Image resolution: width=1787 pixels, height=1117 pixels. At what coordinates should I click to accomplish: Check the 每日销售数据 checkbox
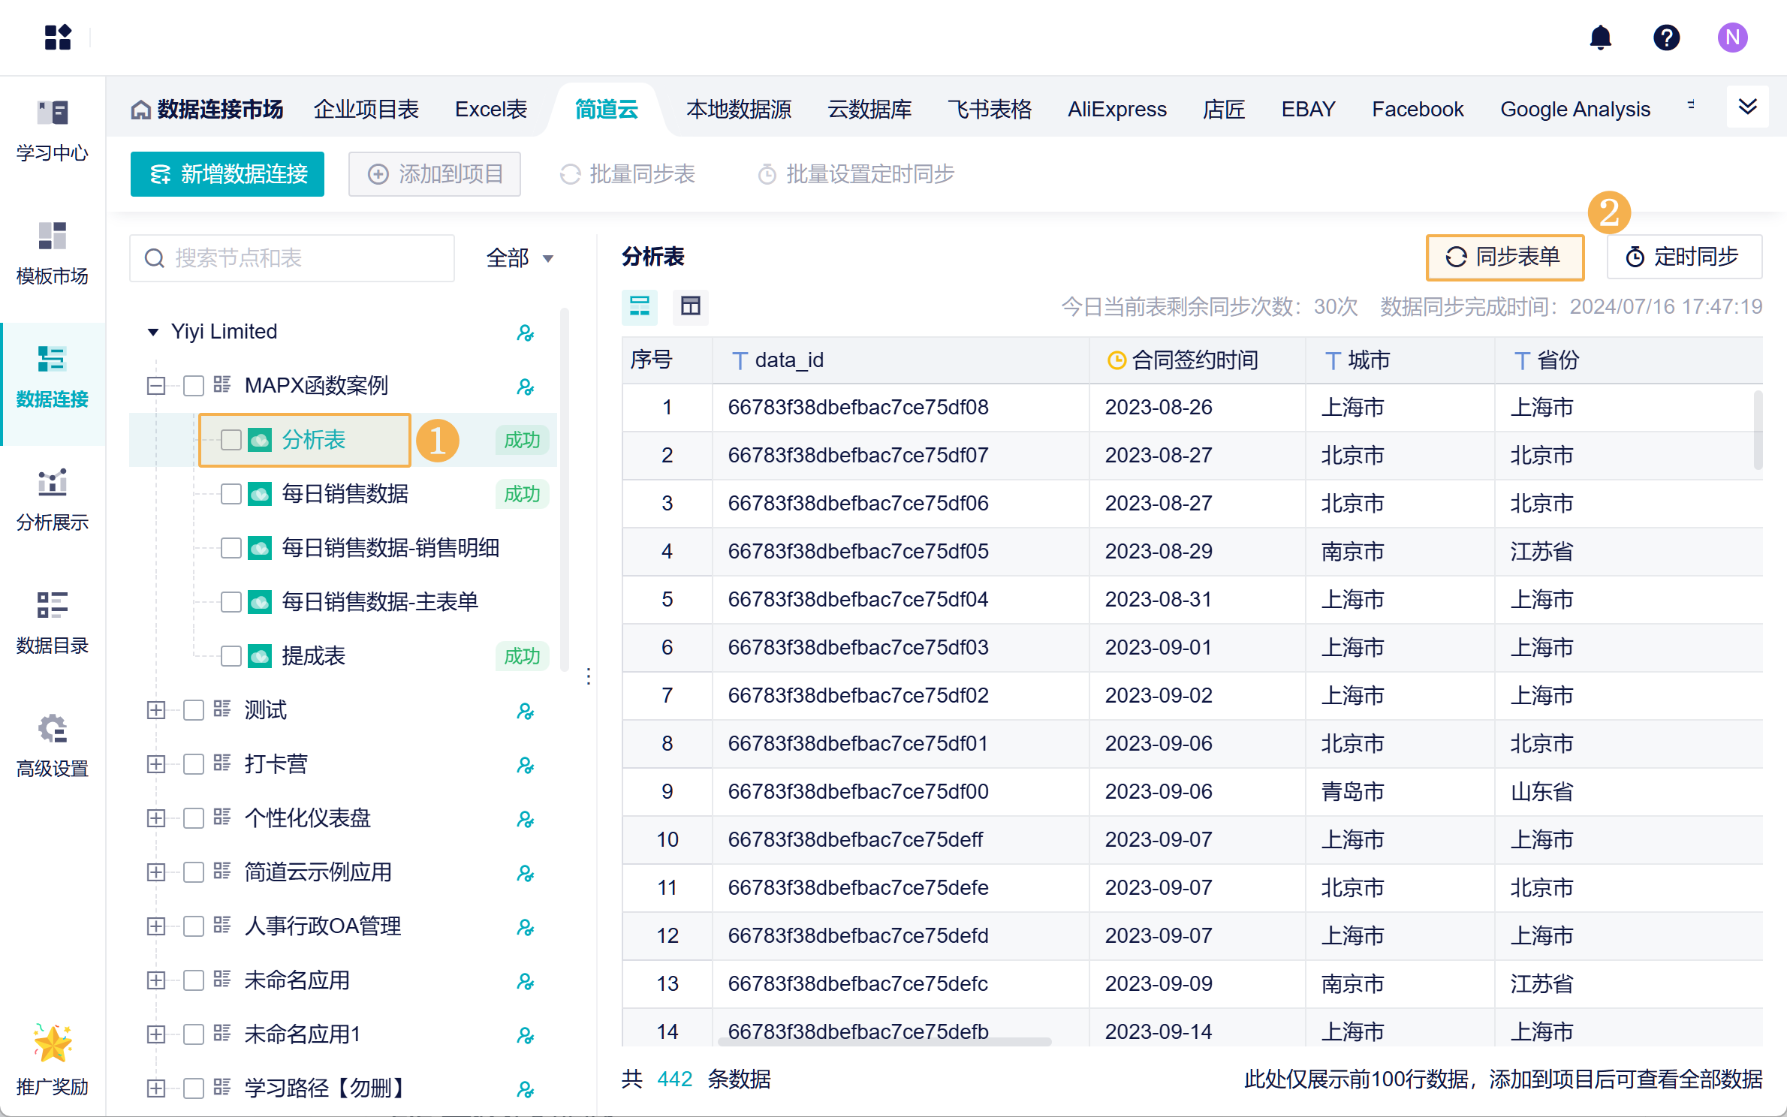pyautogui.click(x=231, y=494)
